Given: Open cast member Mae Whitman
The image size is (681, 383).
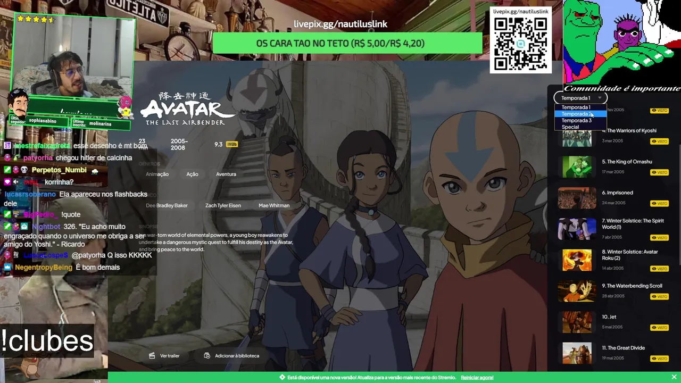Looking at the screenshot, I should [274, 205].
